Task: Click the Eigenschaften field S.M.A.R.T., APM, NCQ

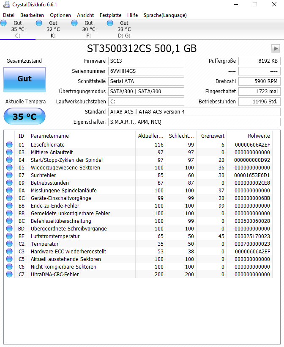Action: coord(194,122)
